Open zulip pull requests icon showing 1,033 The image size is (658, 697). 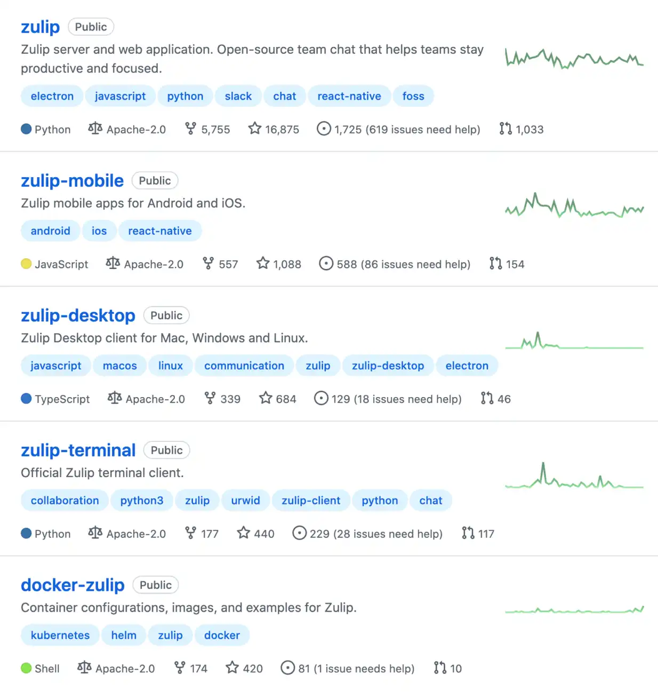505,129
